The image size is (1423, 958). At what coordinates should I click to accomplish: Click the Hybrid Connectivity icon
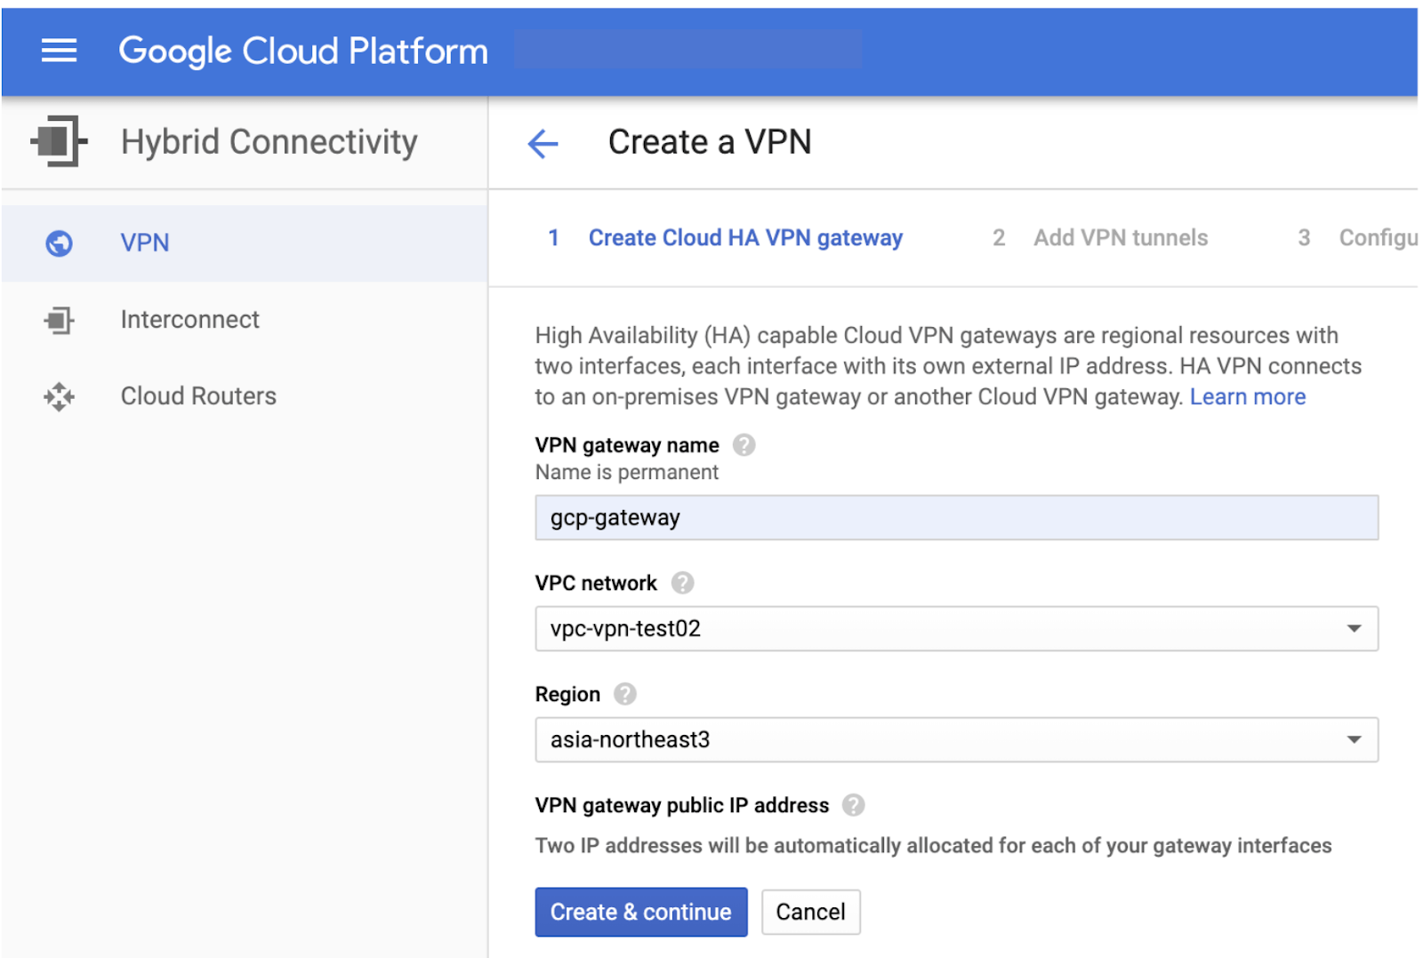click(x=59, y=140)
